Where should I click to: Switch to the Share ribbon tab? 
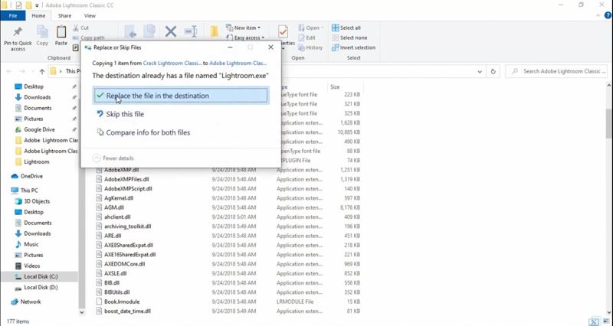pyautogui.click(x=64, y=15)
